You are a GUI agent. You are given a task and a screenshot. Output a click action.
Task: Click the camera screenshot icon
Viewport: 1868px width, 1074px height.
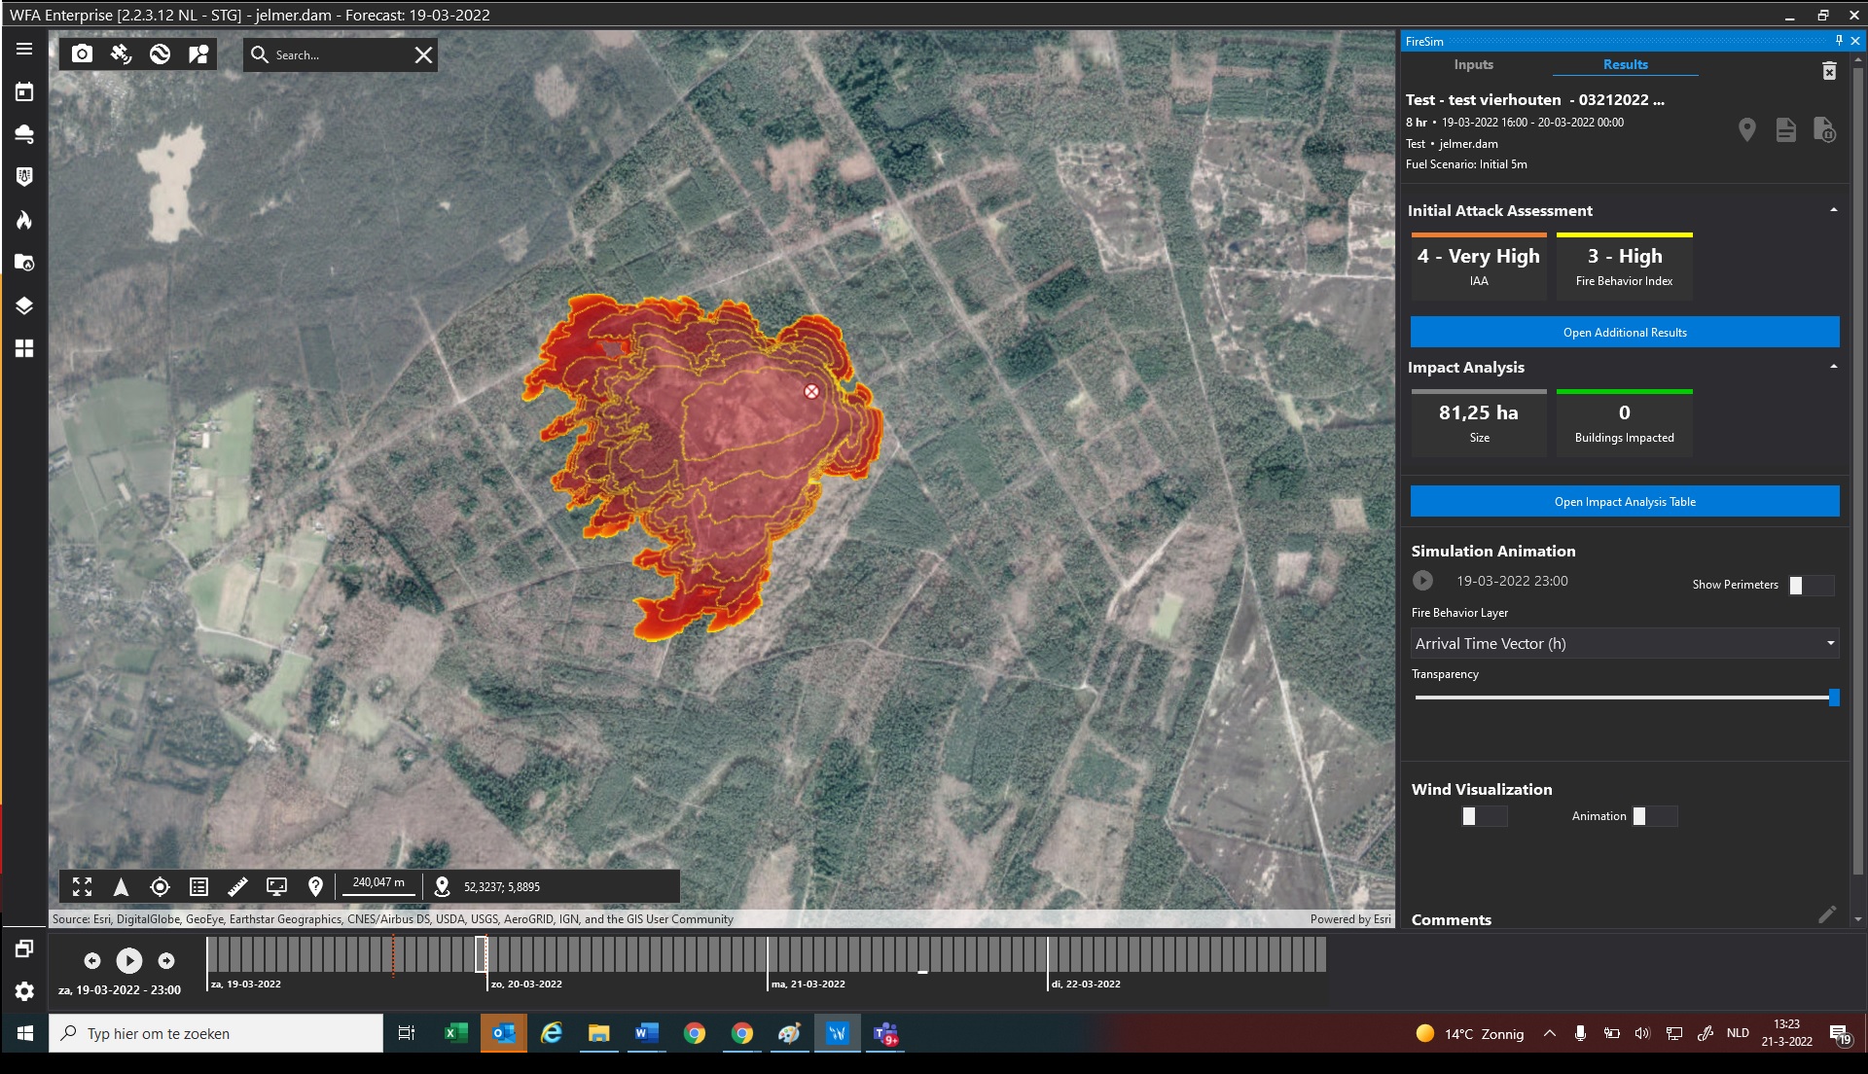tap(83, 54)
